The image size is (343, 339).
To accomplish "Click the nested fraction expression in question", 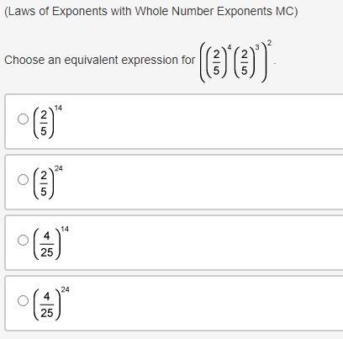I will (x=235, y=61).
